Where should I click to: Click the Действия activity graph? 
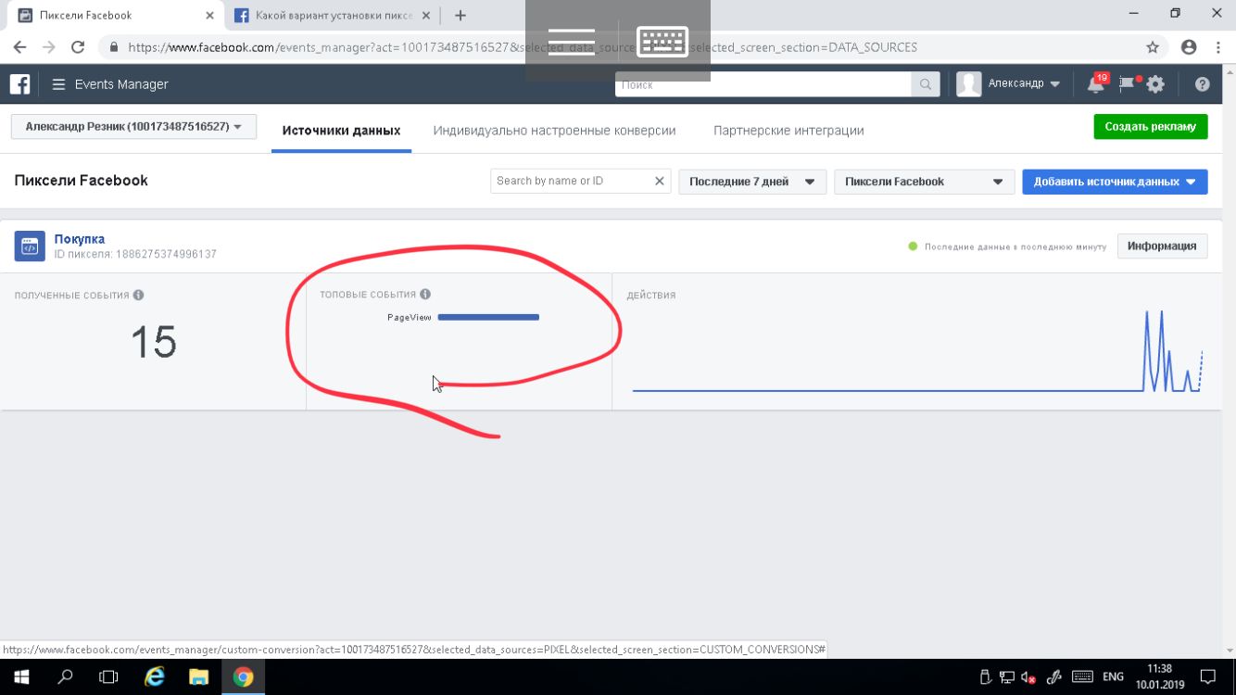[x=917, y=350]
